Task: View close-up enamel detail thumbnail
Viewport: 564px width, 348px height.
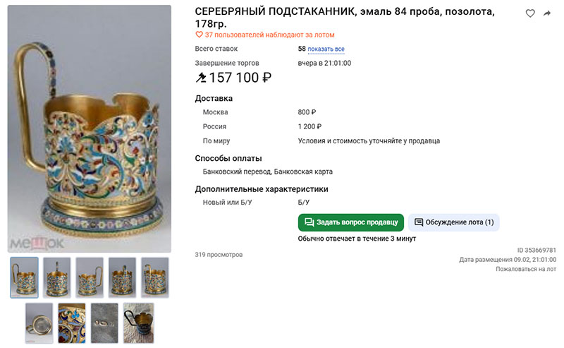Action: tap(72, 323)
